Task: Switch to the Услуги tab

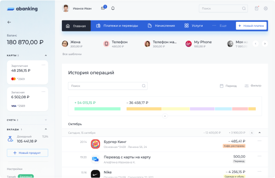Action: point(194,26)
